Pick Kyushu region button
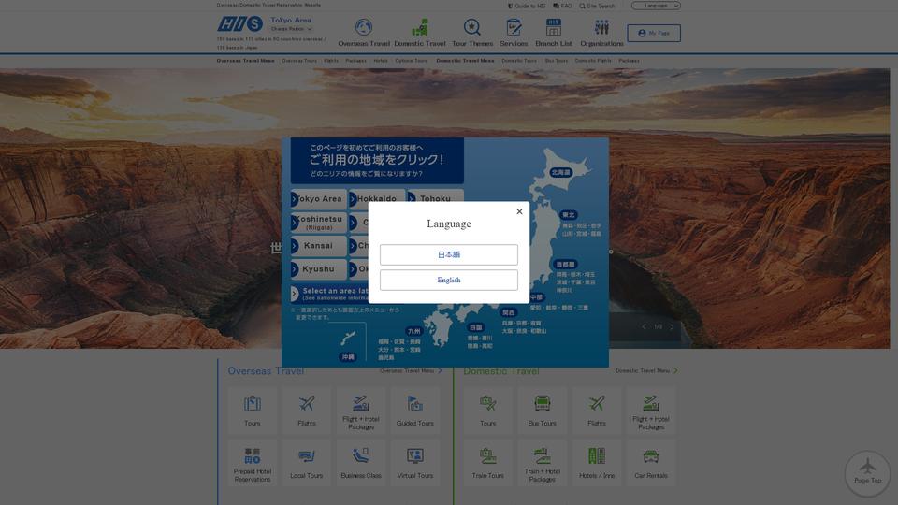Image resolution: width=898 pixels, height=505 pixels. (x=318, y=269)
